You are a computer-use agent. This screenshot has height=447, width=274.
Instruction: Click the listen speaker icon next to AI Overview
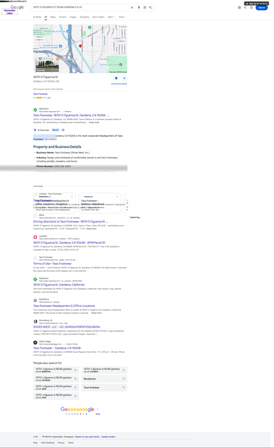[x=63, y=130]
